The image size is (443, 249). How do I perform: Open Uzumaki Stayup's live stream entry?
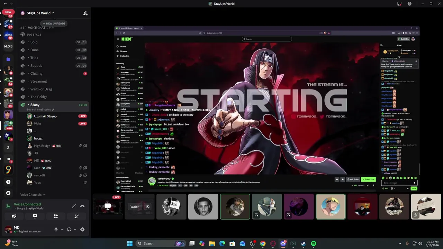tap(57, 116)
